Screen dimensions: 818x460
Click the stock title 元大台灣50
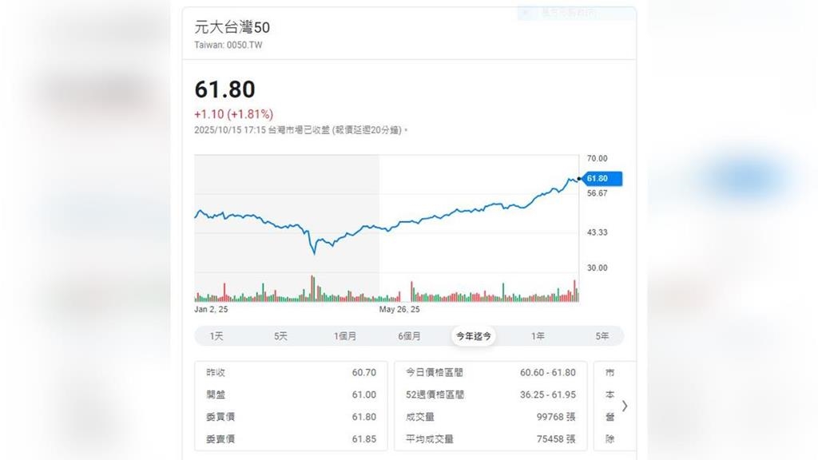232,27
